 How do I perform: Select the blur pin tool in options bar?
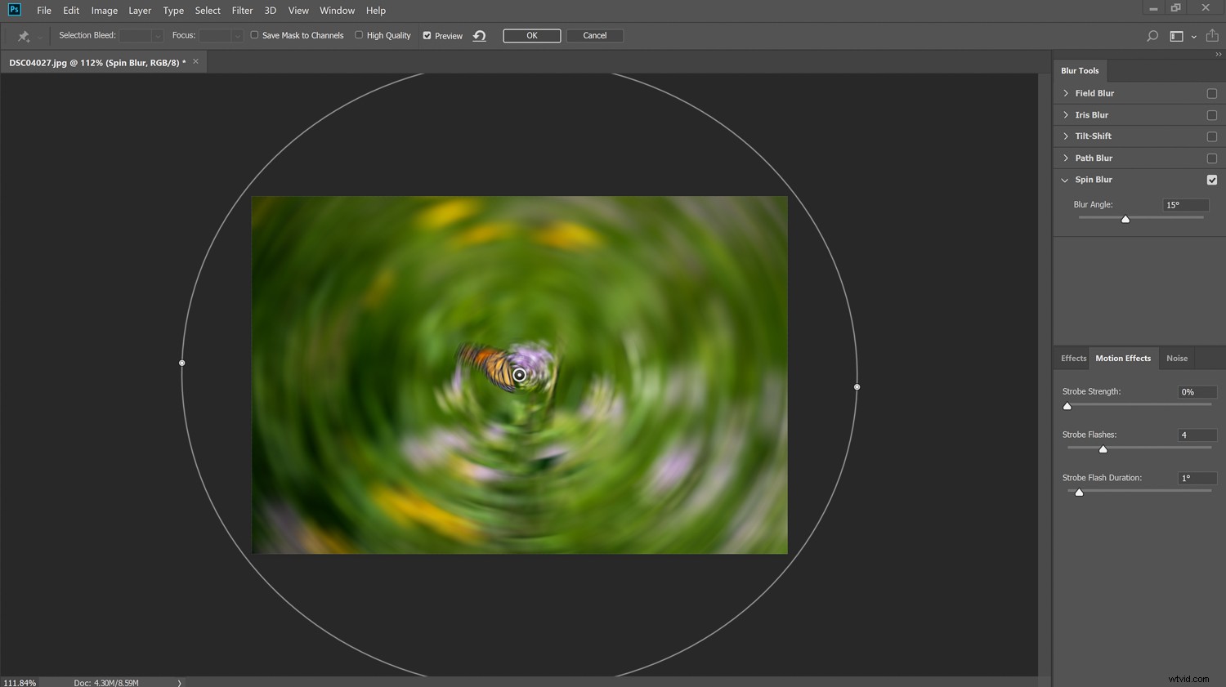click(22, 35)
